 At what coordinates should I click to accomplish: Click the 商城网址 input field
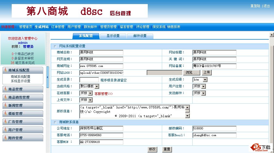coord(101,66)
